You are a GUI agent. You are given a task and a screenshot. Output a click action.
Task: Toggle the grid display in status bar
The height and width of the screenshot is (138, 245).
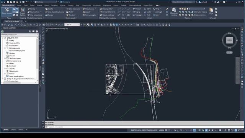(166, 130)
